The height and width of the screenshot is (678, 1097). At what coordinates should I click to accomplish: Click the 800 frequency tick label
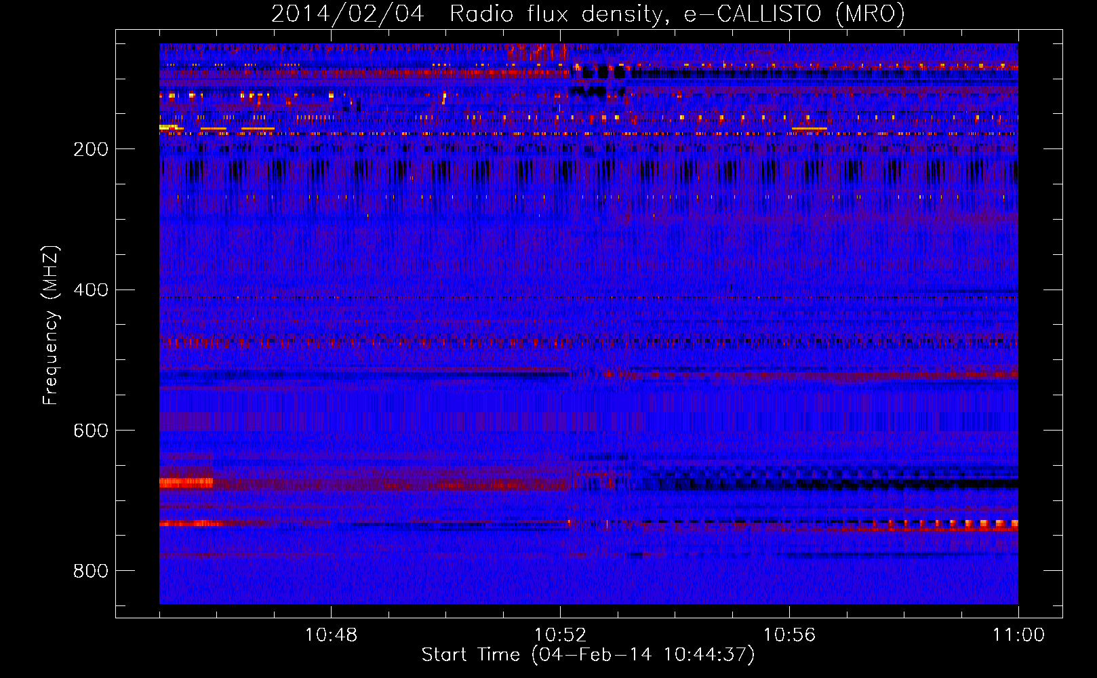click(x=91, y=572)
